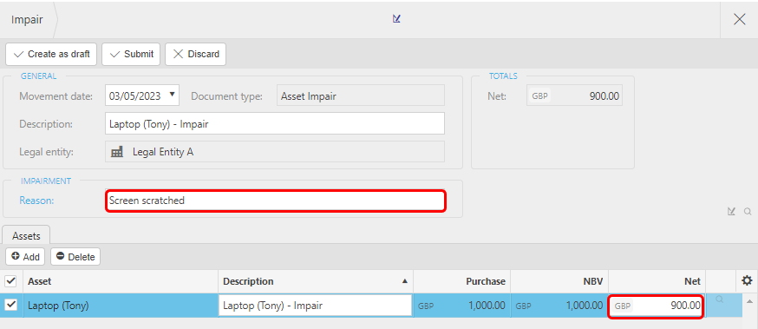This screenshot has height=329, width=758.
Task: Click the row magnifier lookup icon
Action: click(719, 299)
